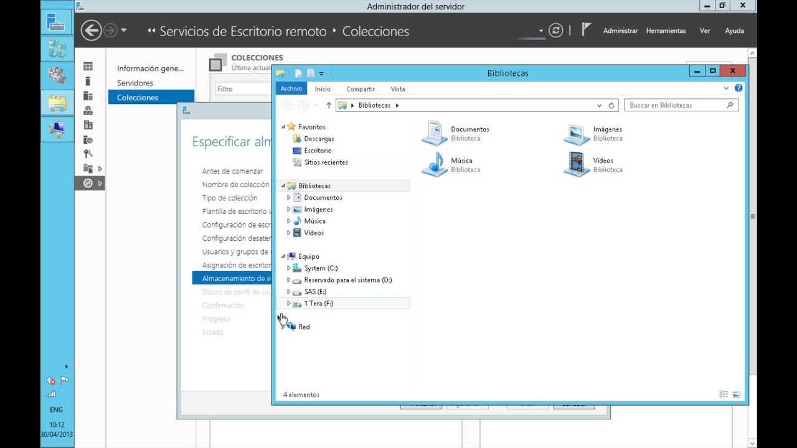Image resolution: width=797 pixels, height=448 pixels.
Task: Open the Vídeos library icon
Action: tap(577, 164)
